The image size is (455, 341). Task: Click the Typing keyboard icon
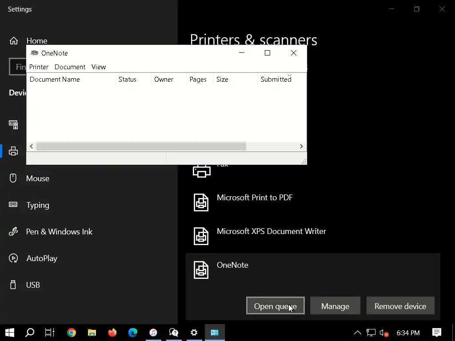(13, 204)
